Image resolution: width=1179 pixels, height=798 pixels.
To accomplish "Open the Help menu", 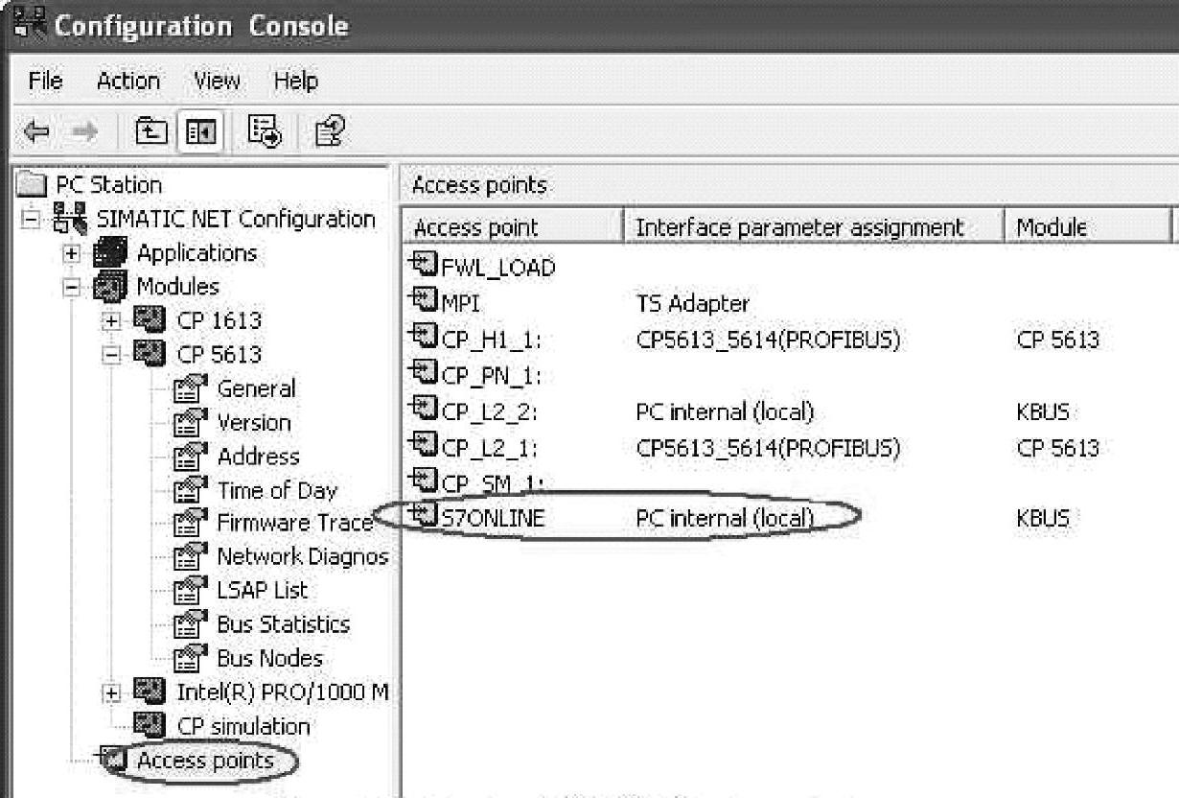I will tap(296, 81).
